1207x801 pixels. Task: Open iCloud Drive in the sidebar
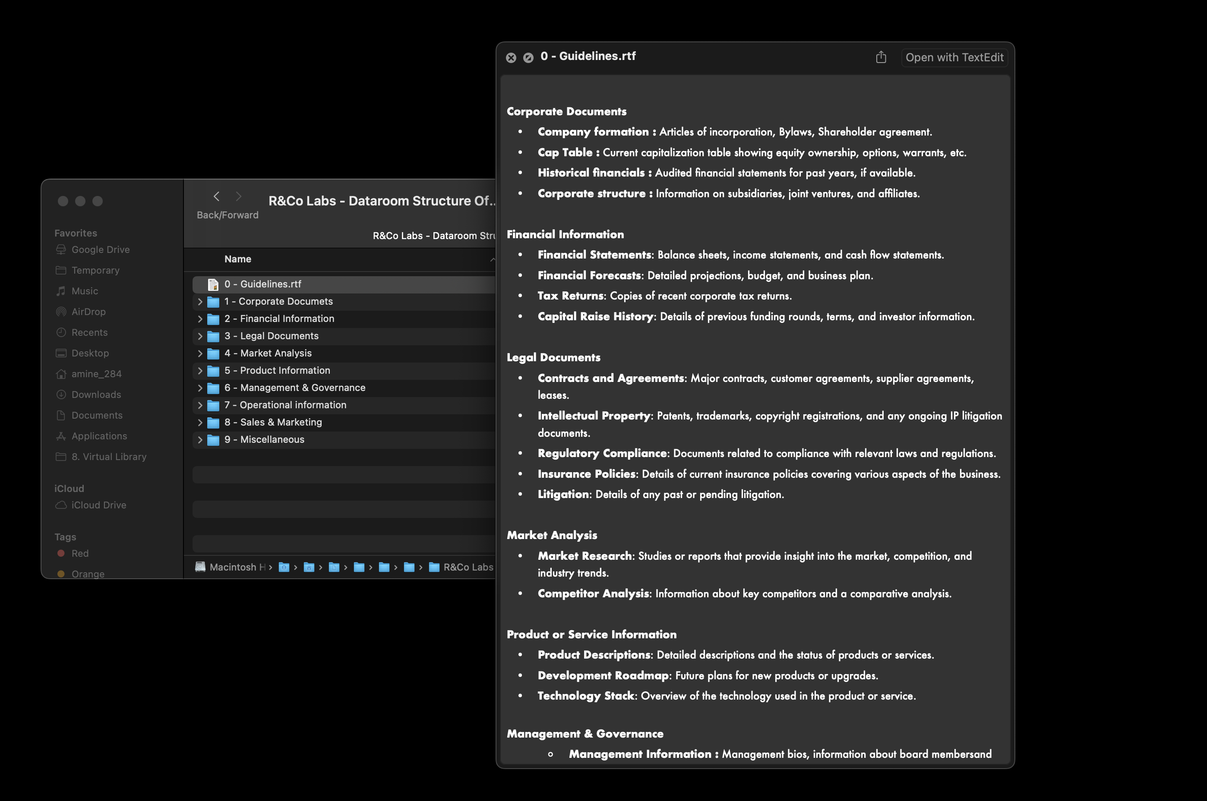pos(98,505)
